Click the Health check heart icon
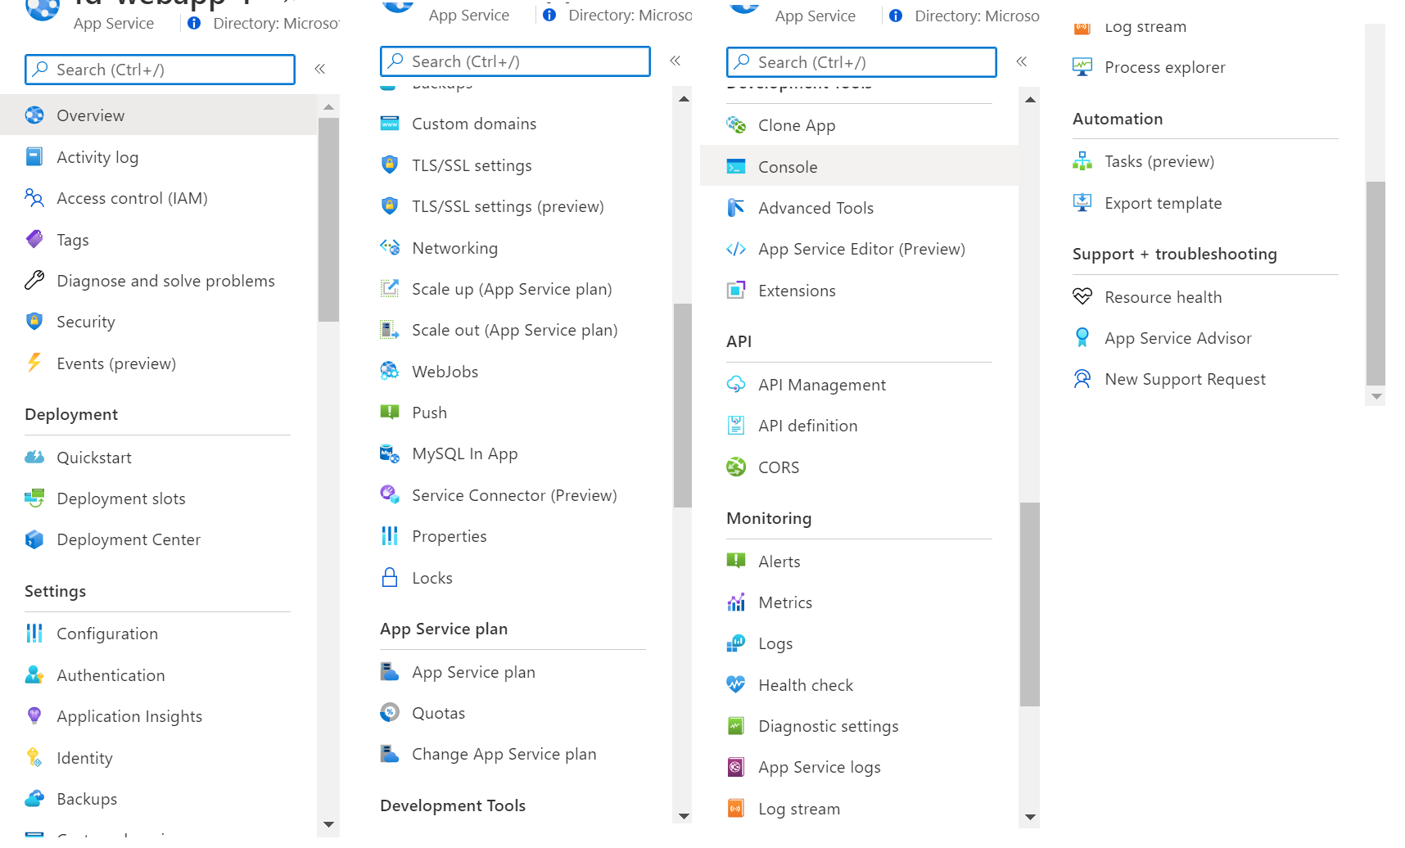 736,684
